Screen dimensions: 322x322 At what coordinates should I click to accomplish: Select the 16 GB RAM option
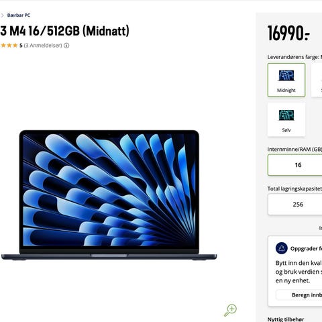[x=295, y=165]
